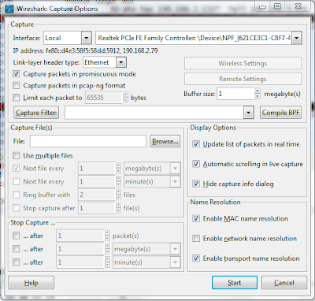Image resolution: width=315 pixels, height=301 pixels.
Task: Check Stop Capture after megabyte(s) checkbox
Action: (17, 249)
